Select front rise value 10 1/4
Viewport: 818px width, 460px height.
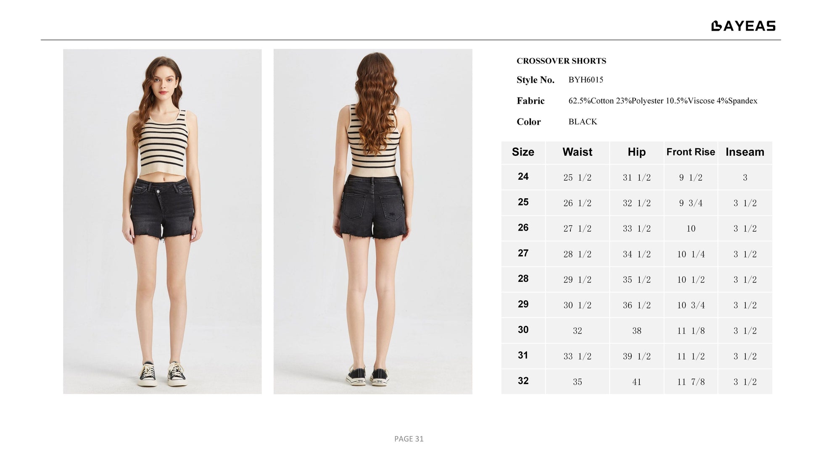point(691,255)
